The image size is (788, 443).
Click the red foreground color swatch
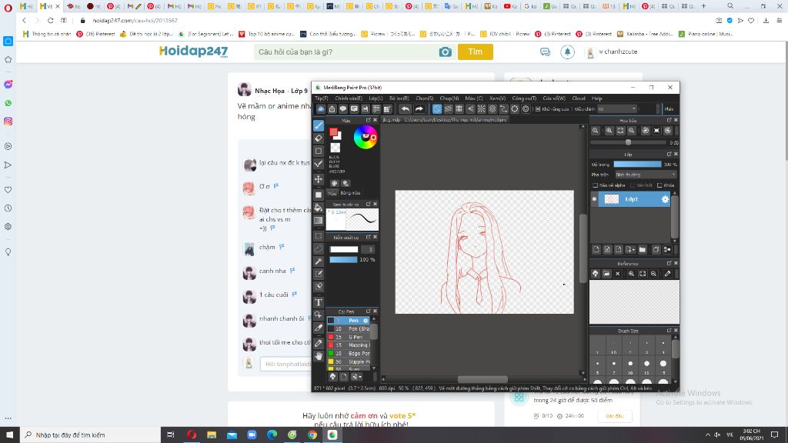click(333, 132)
